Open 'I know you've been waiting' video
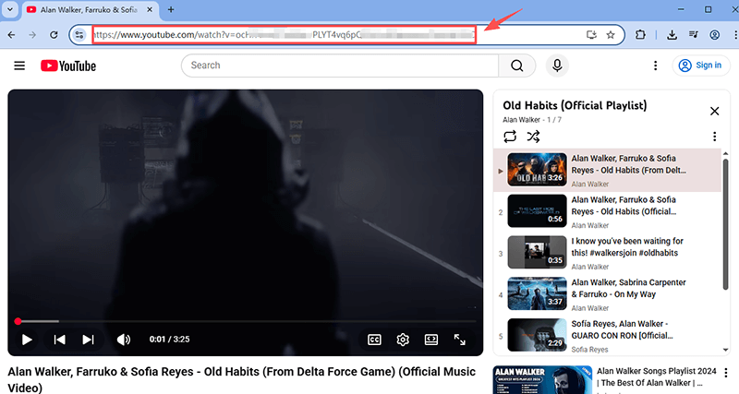This screenshot has width=739, height=394. tap(608, 253)
